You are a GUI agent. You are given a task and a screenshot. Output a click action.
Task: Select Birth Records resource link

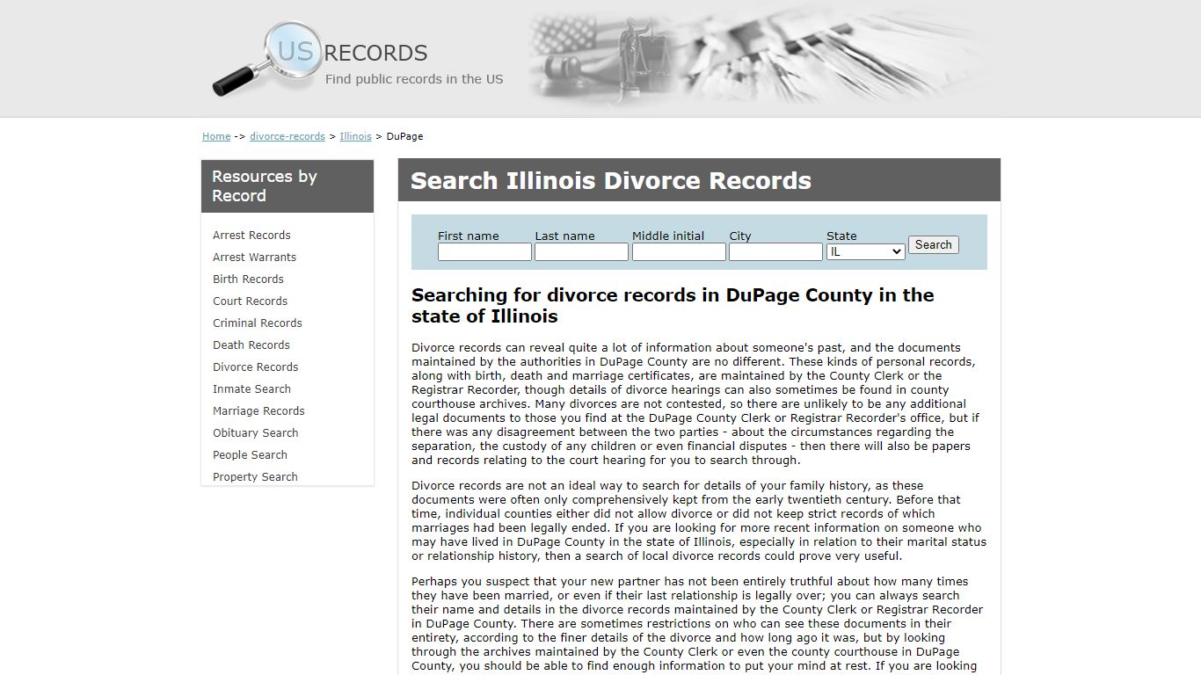click(248, 279)
